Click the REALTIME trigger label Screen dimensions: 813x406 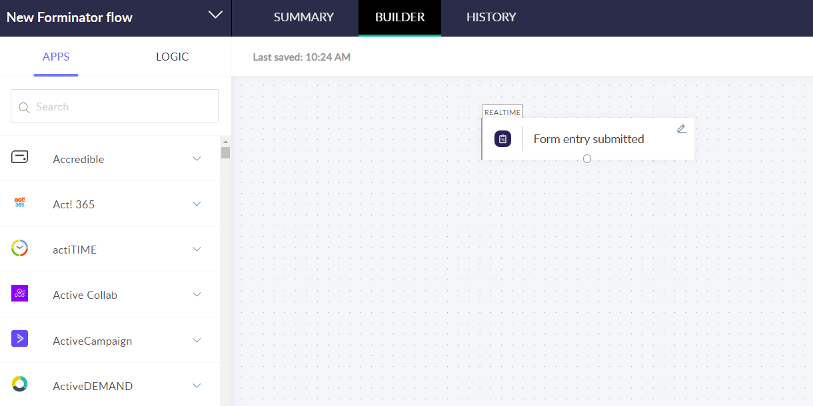pyautogui.click(x=502, y=112)
